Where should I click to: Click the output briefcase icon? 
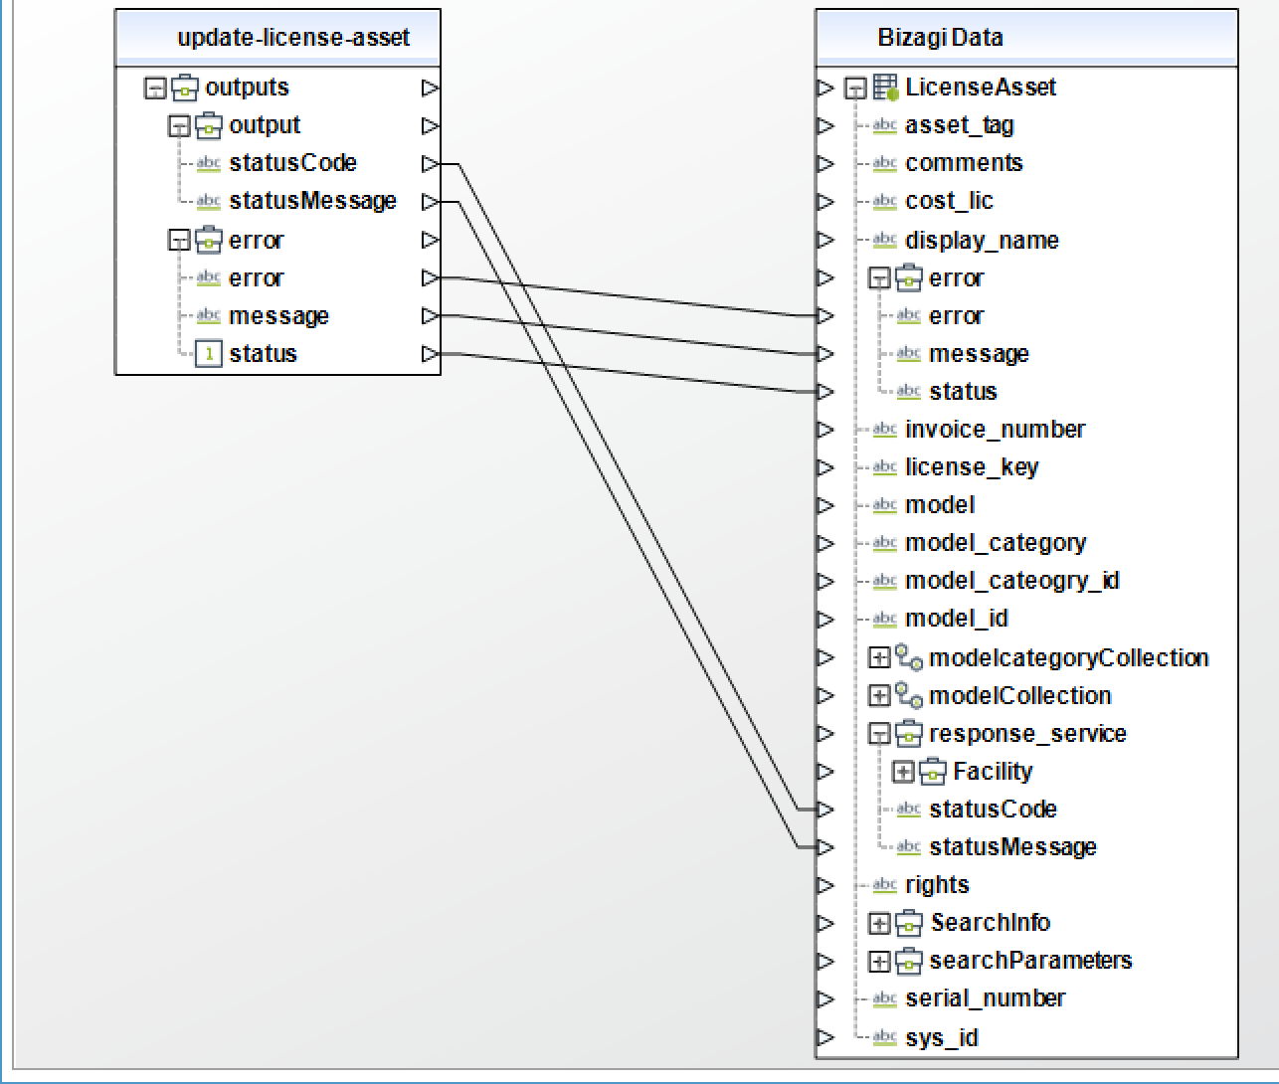pyautogui.click(x=209, y=125)
